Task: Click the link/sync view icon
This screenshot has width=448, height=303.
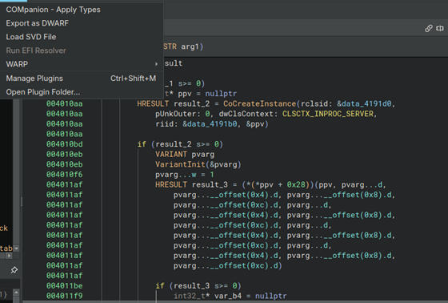Action: pos(428,28)
